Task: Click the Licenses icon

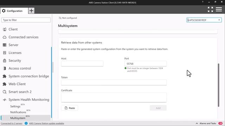Action: point(5,53)
